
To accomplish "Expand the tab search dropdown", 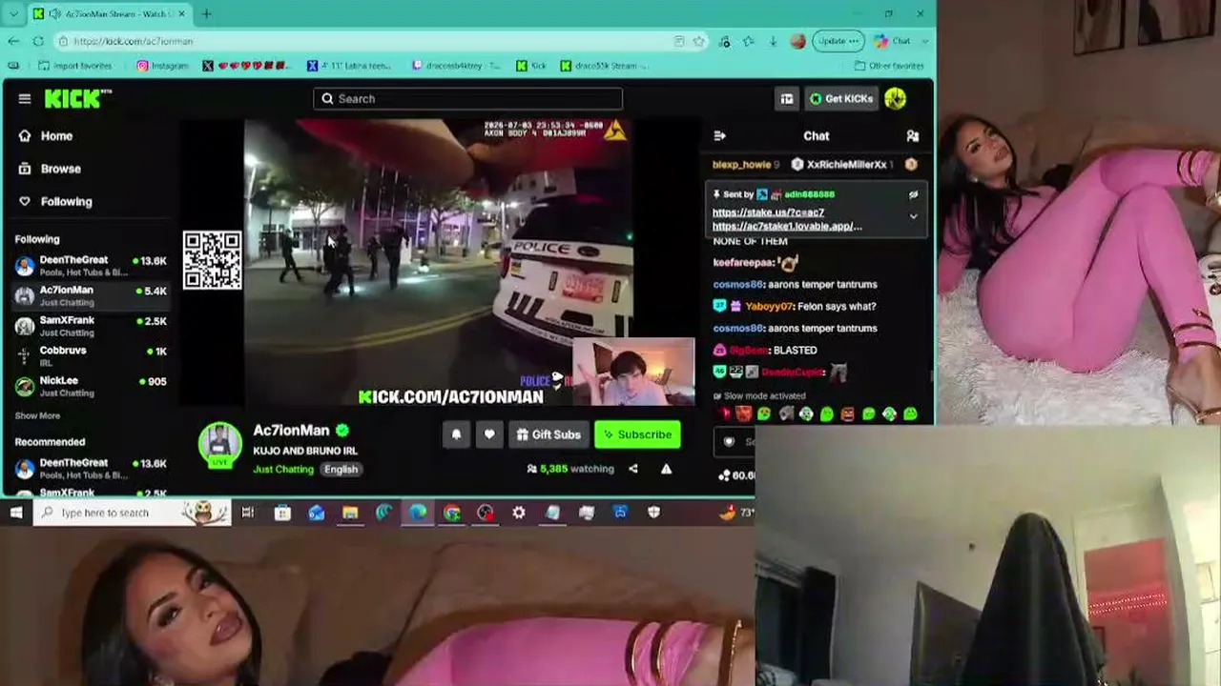I will [13, 13].
